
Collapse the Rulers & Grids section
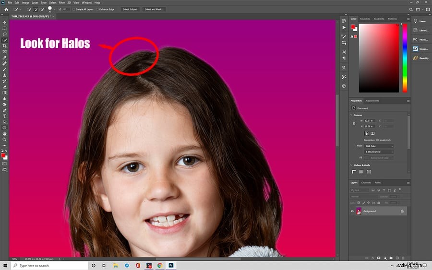(x=351, y=165)
